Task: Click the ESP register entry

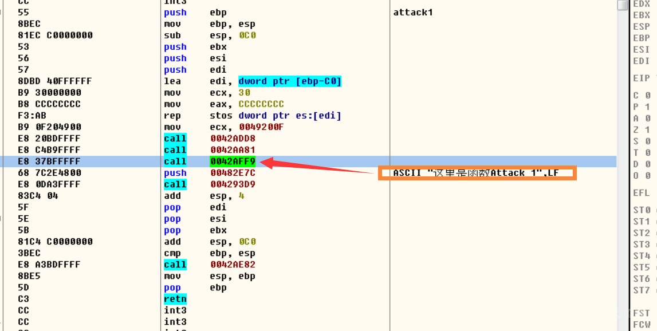Action: coord(642,26)
